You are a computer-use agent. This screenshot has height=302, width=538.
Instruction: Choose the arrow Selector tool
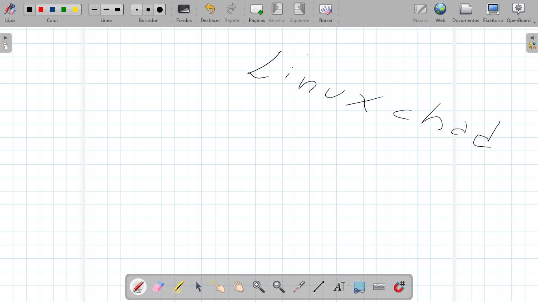pos(199,287)
